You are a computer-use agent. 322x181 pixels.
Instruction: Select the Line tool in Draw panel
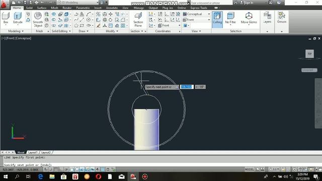coord(82,20)
